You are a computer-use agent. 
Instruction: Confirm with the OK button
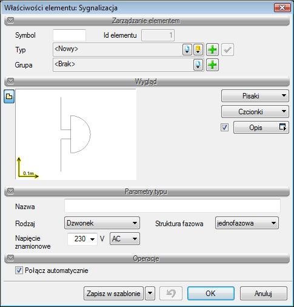click(x=211, y=293)
